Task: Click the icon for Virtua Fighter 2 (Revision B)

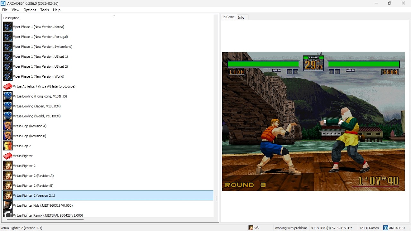Action: coord(8,186)
